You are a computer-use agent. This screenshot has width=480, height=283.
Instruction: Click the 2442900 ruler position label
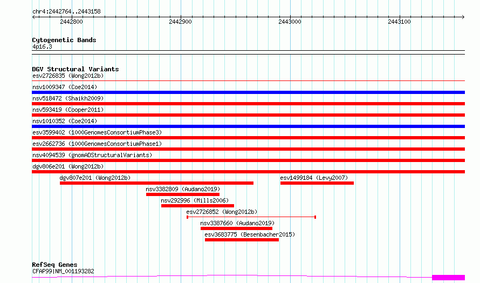point(180,22)
